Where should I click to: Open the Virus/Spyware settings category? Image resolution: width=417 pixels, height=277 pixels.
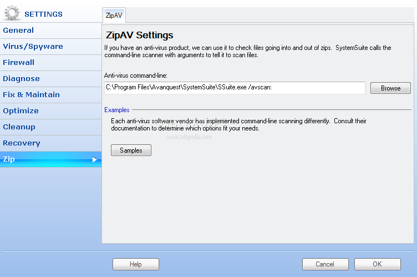coord(50,47)
